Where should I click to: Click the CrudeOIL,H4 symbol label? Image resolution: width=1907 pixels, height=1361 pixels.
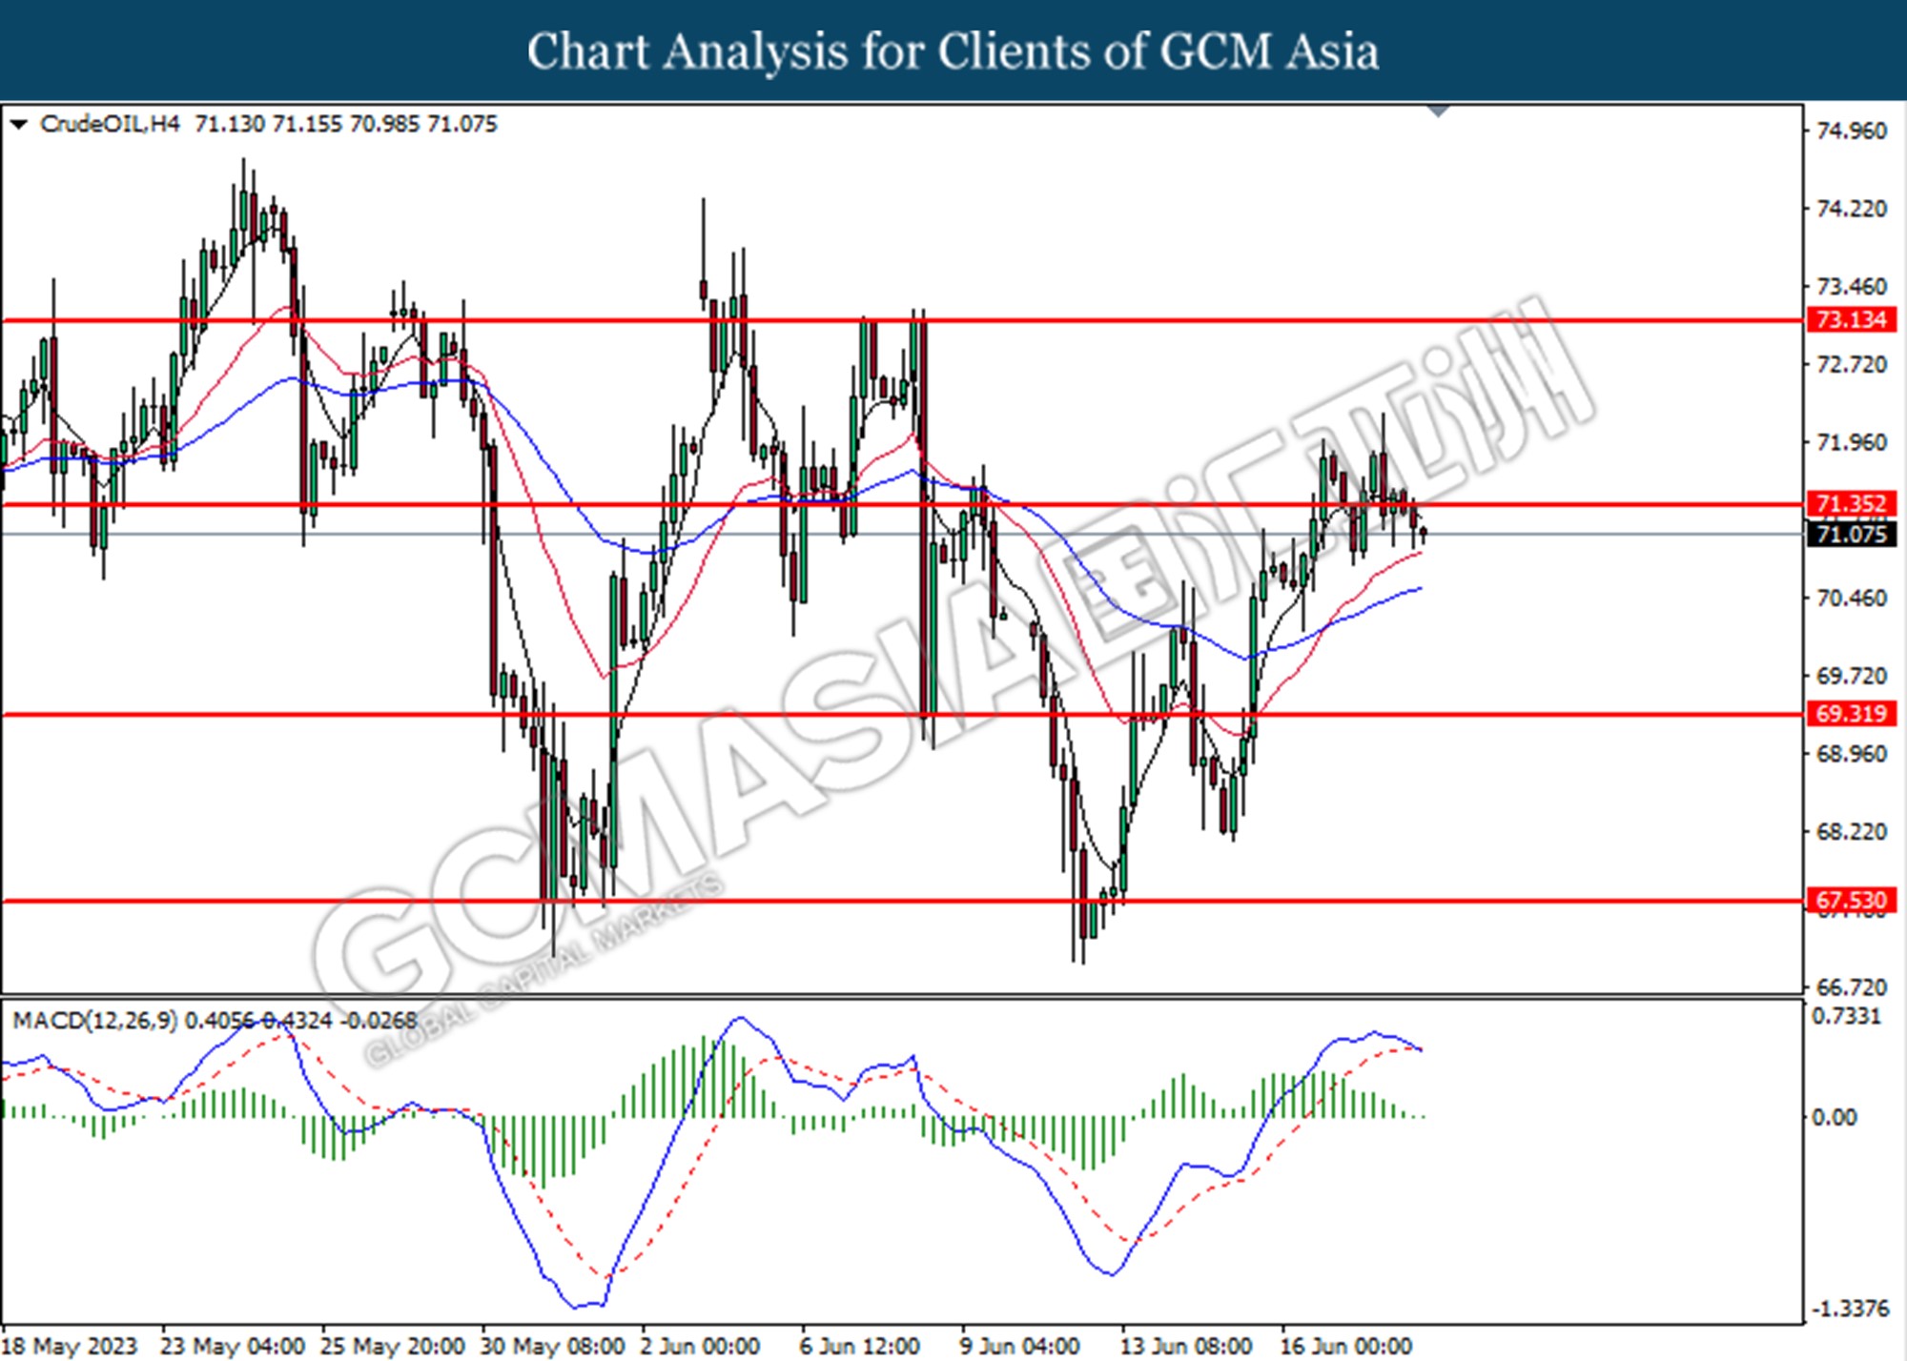tap(110, 124)
